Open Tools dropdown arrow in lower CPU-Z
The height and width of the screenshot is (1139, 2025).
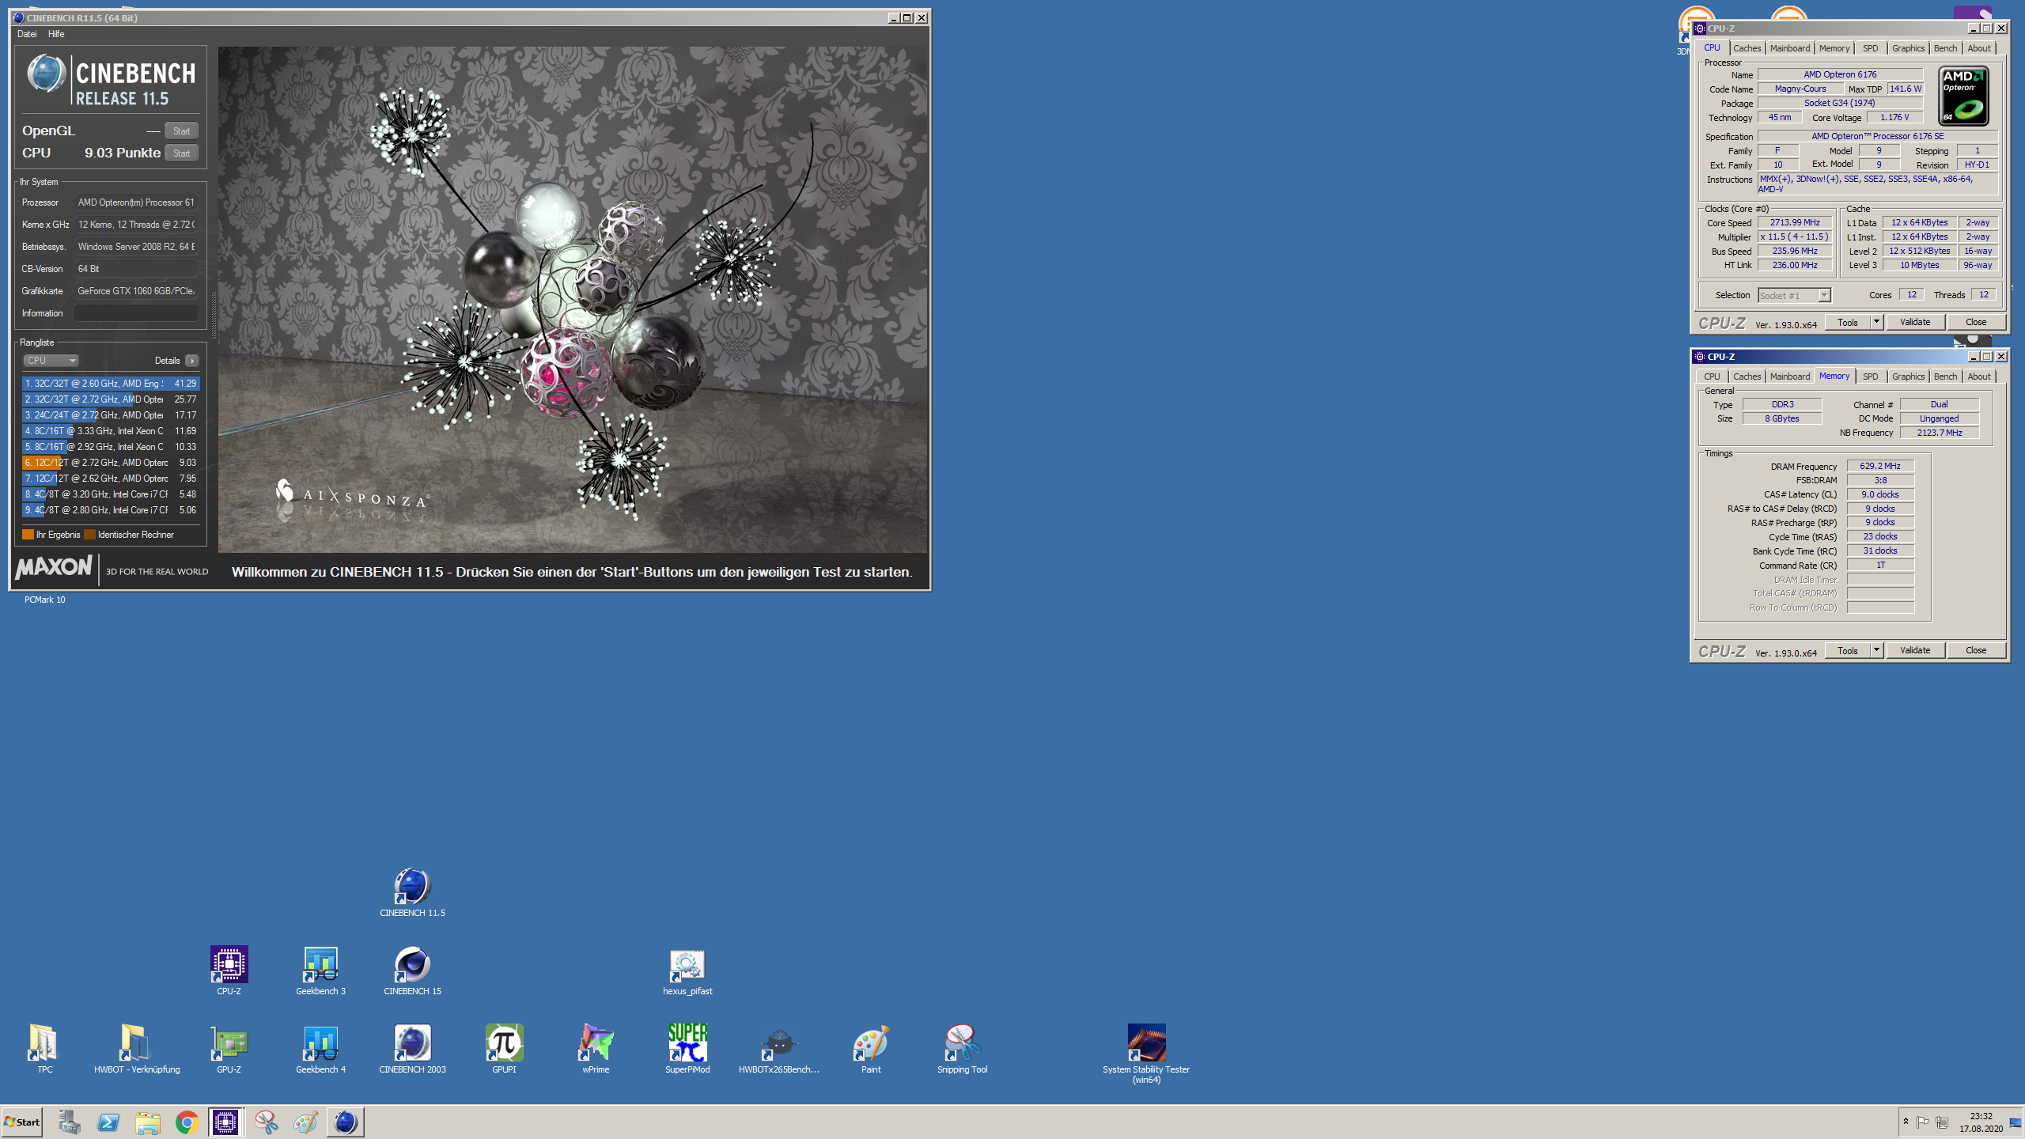tap(1875, 650)
